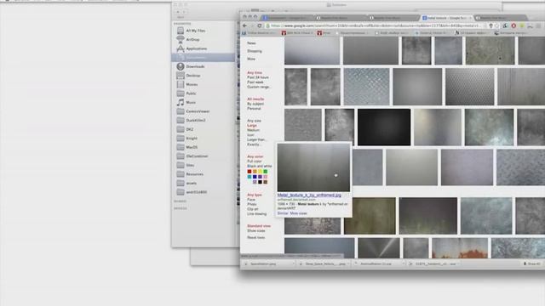
Task: Open the Knight folder in Finder sidebar
Action: (x=192, y=138)
